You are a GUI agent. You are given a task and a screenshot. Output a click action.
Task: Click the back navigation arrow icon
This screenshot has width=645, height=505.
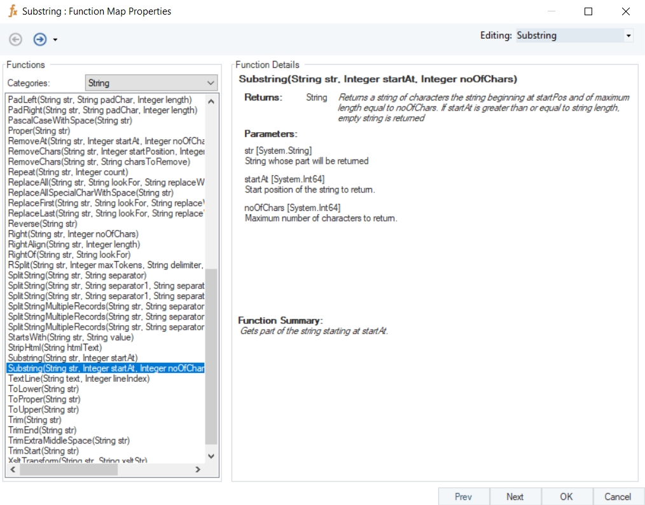point(16,39)
